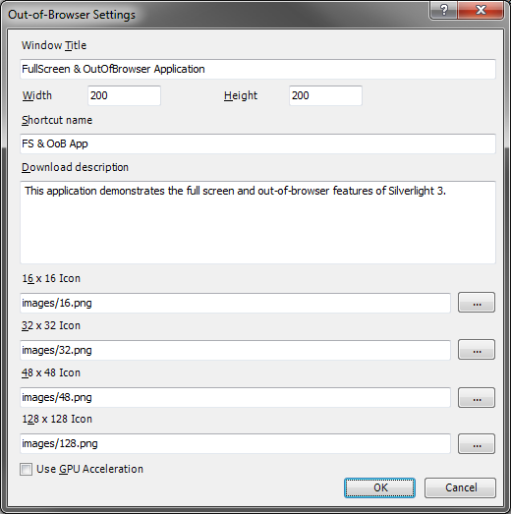This screenshot has width=511, height=514.
Task: Browse for the 48 x 48 icon file
Action: [x=477, y=397]
